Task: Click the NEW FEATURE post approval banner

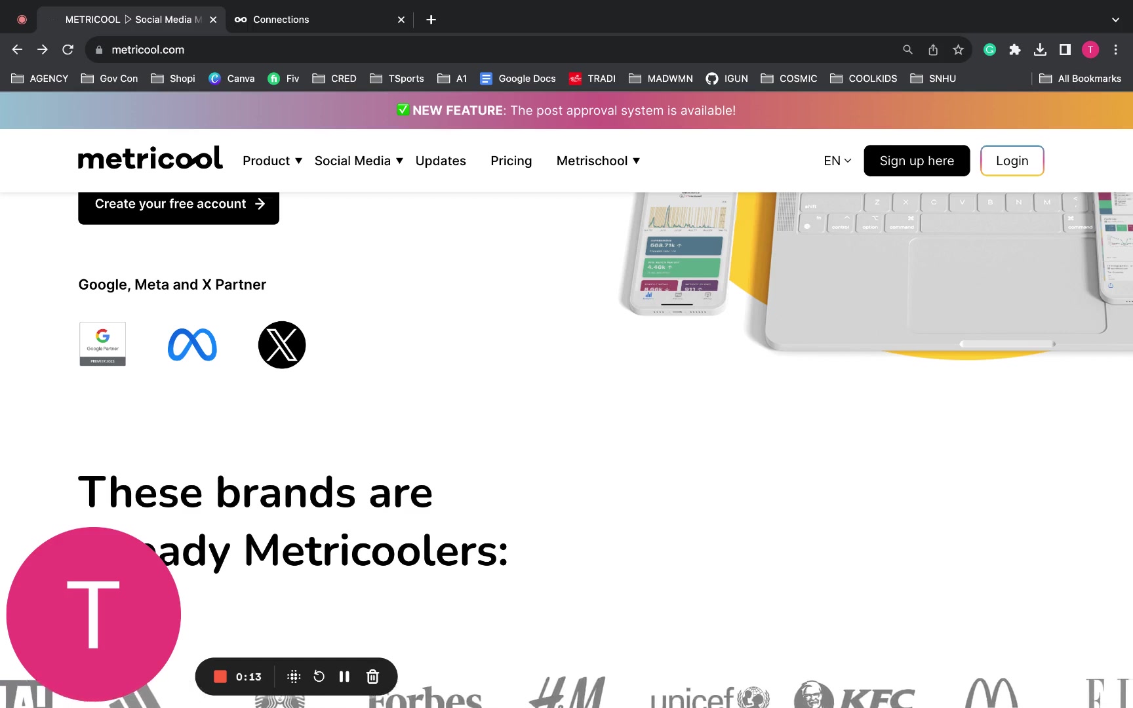Action: point(566,110)
